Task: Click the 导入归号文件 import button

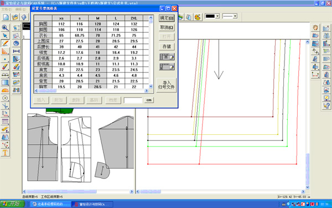Action: pos(166,85)
